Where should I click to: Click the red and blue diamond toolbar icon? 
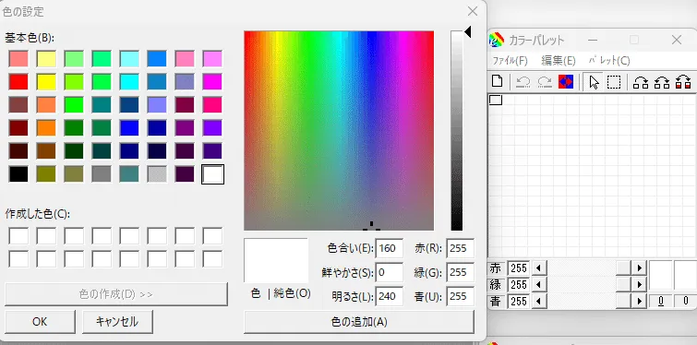[x=566, y=82]
